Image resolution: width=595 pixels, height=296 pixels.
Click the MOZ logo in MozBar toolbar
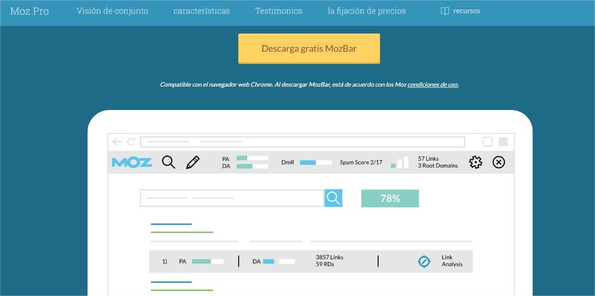click(x=132, y=162)
